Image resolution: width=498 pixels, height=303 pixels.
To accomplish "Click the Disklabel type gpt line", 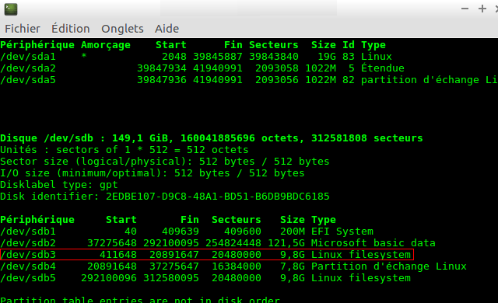I will 59,185.
